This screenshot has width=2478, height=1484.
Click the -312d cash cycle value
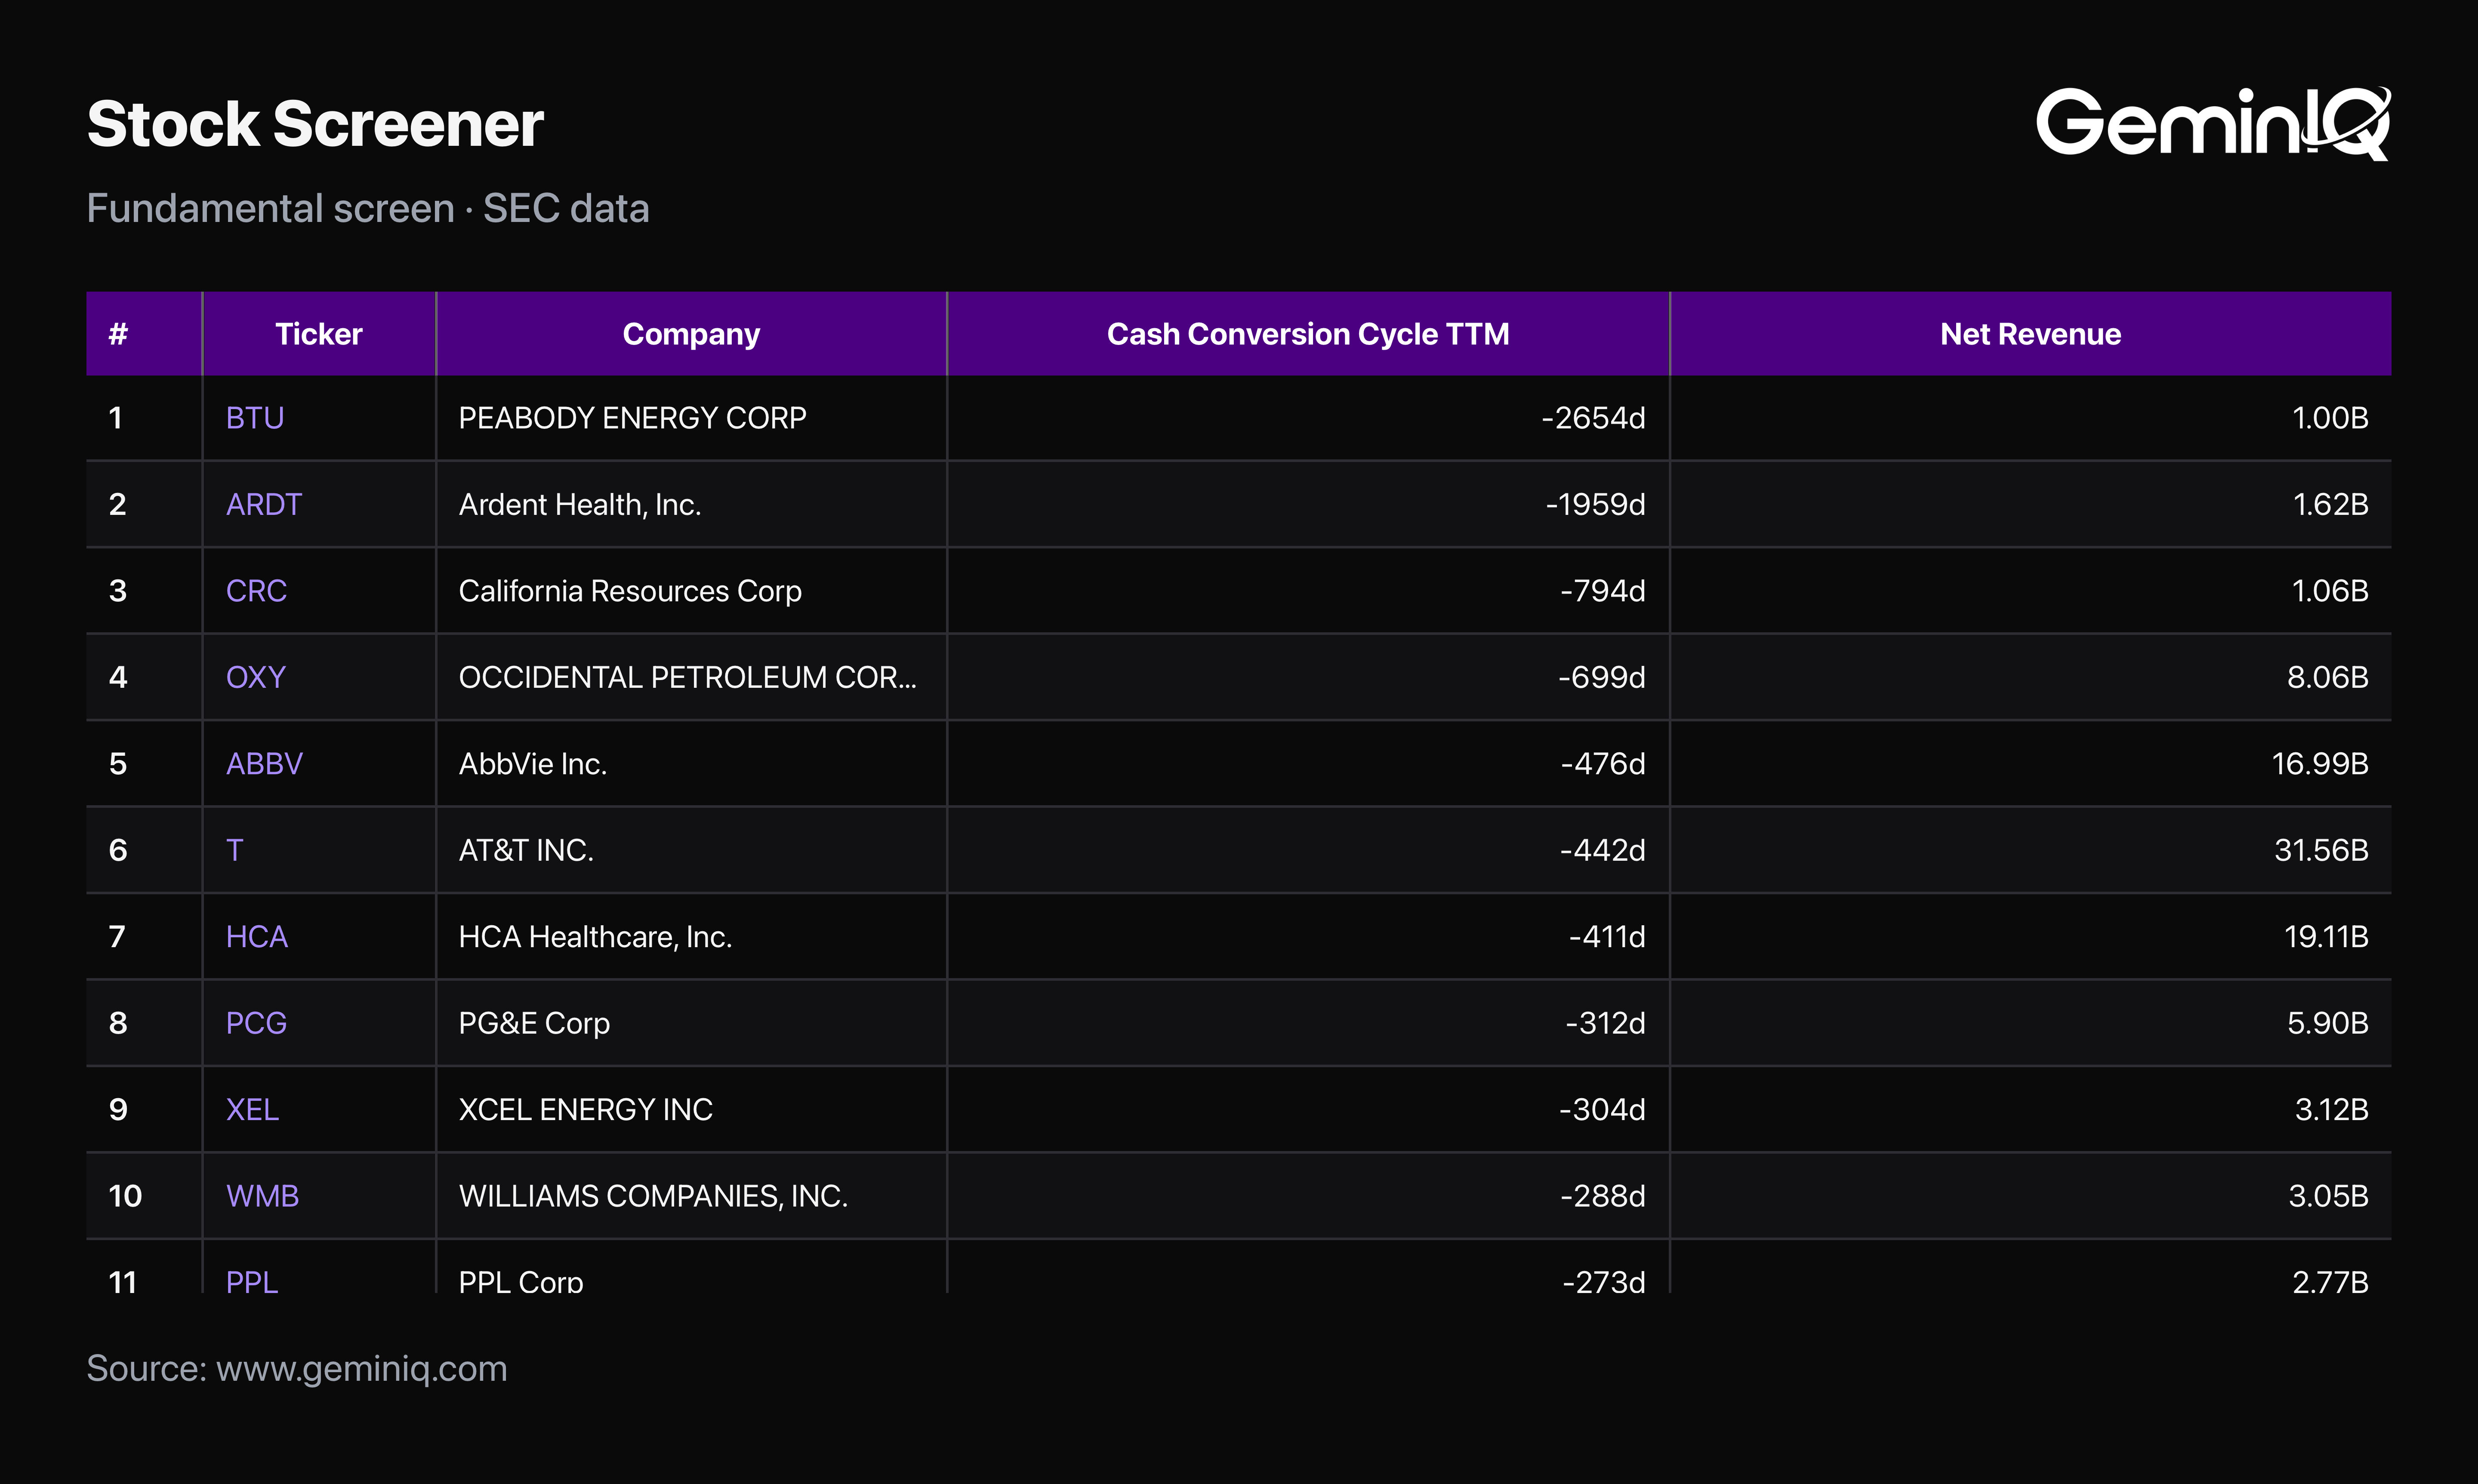pyautogui.click(x=1606, y=1023)
